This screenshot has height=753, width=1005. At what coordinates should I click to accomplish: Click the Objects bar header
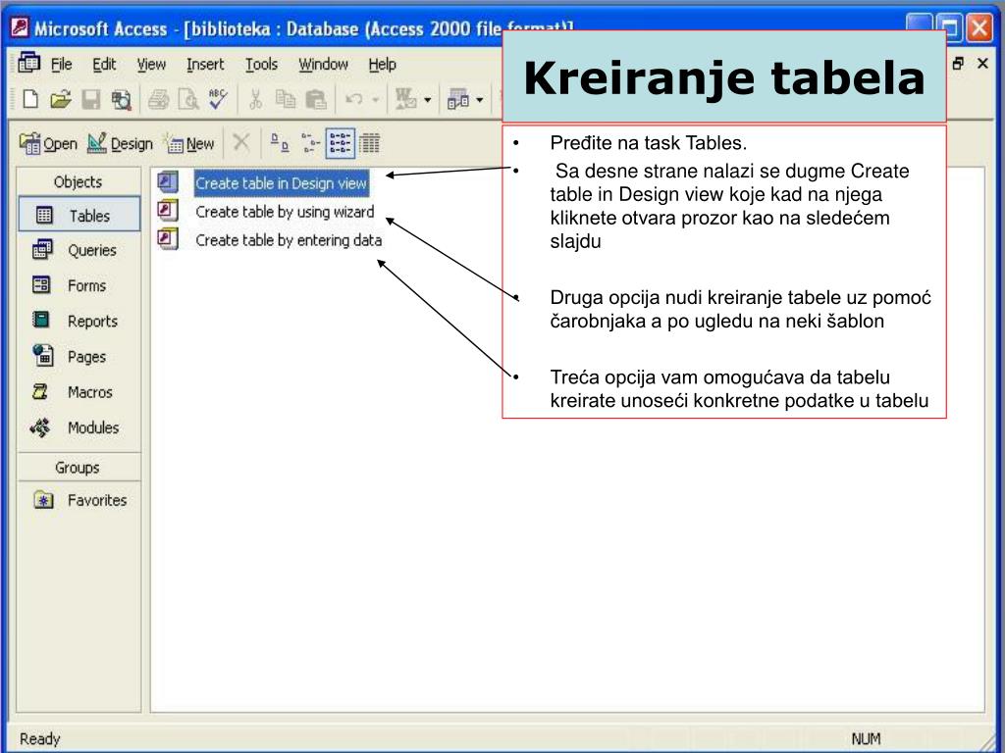(79, 181)
